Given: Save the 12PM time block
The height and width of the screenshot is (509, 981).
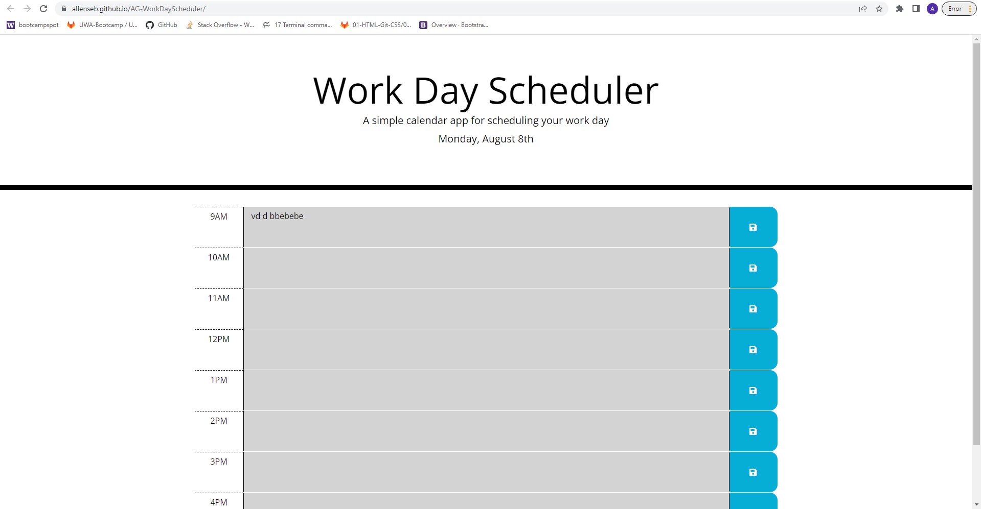Looking at the screenshot, I should [x=752, y=349].
